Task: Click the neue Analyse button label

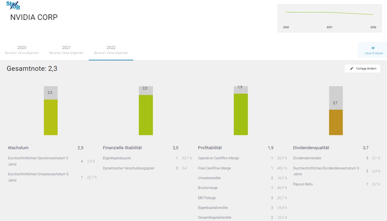Action: pyautogui.click(x=374, y=53)
